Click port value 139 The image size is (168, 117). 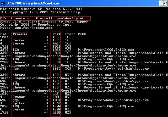click(56, 40)
